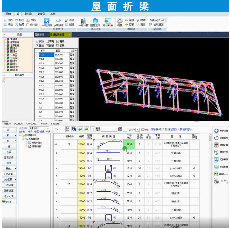Click the 土木计算 sidebar button
230x228 pixels.
(9, 185)
